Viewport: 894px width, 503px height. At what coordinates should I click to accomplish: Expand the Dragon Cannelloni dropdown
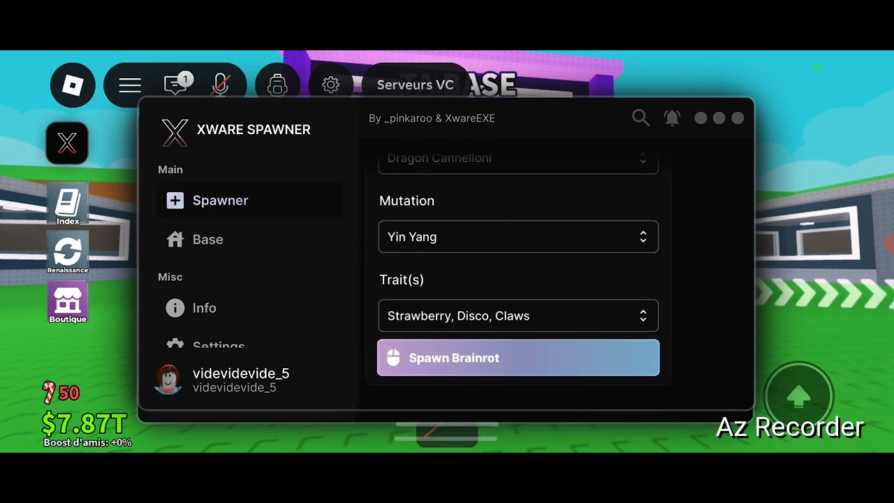[x=518, y=161]
